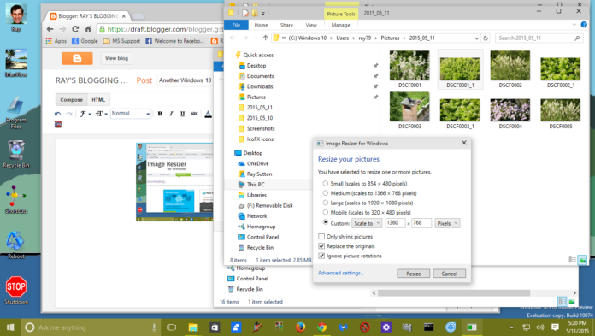Switch to the HTML editor tab
This screenshot has height=336, width=595.
[x=98, y=100]
